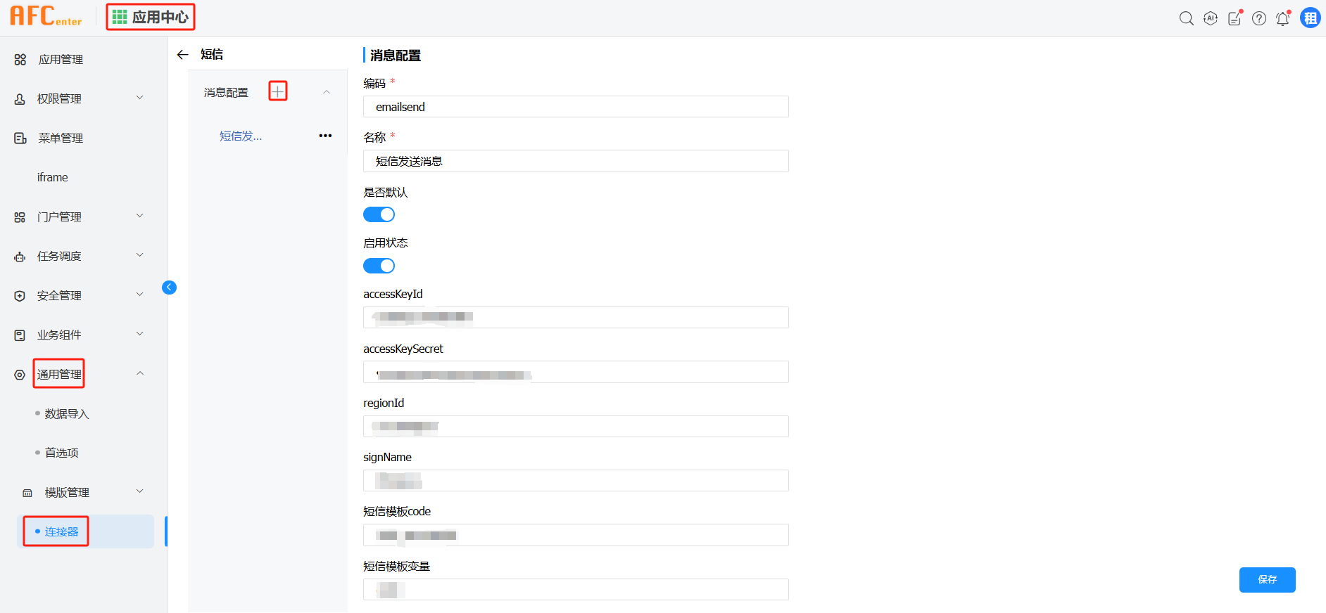Toggle the 是否默认 switch
1326x613 pixels.
click(379, 214)
